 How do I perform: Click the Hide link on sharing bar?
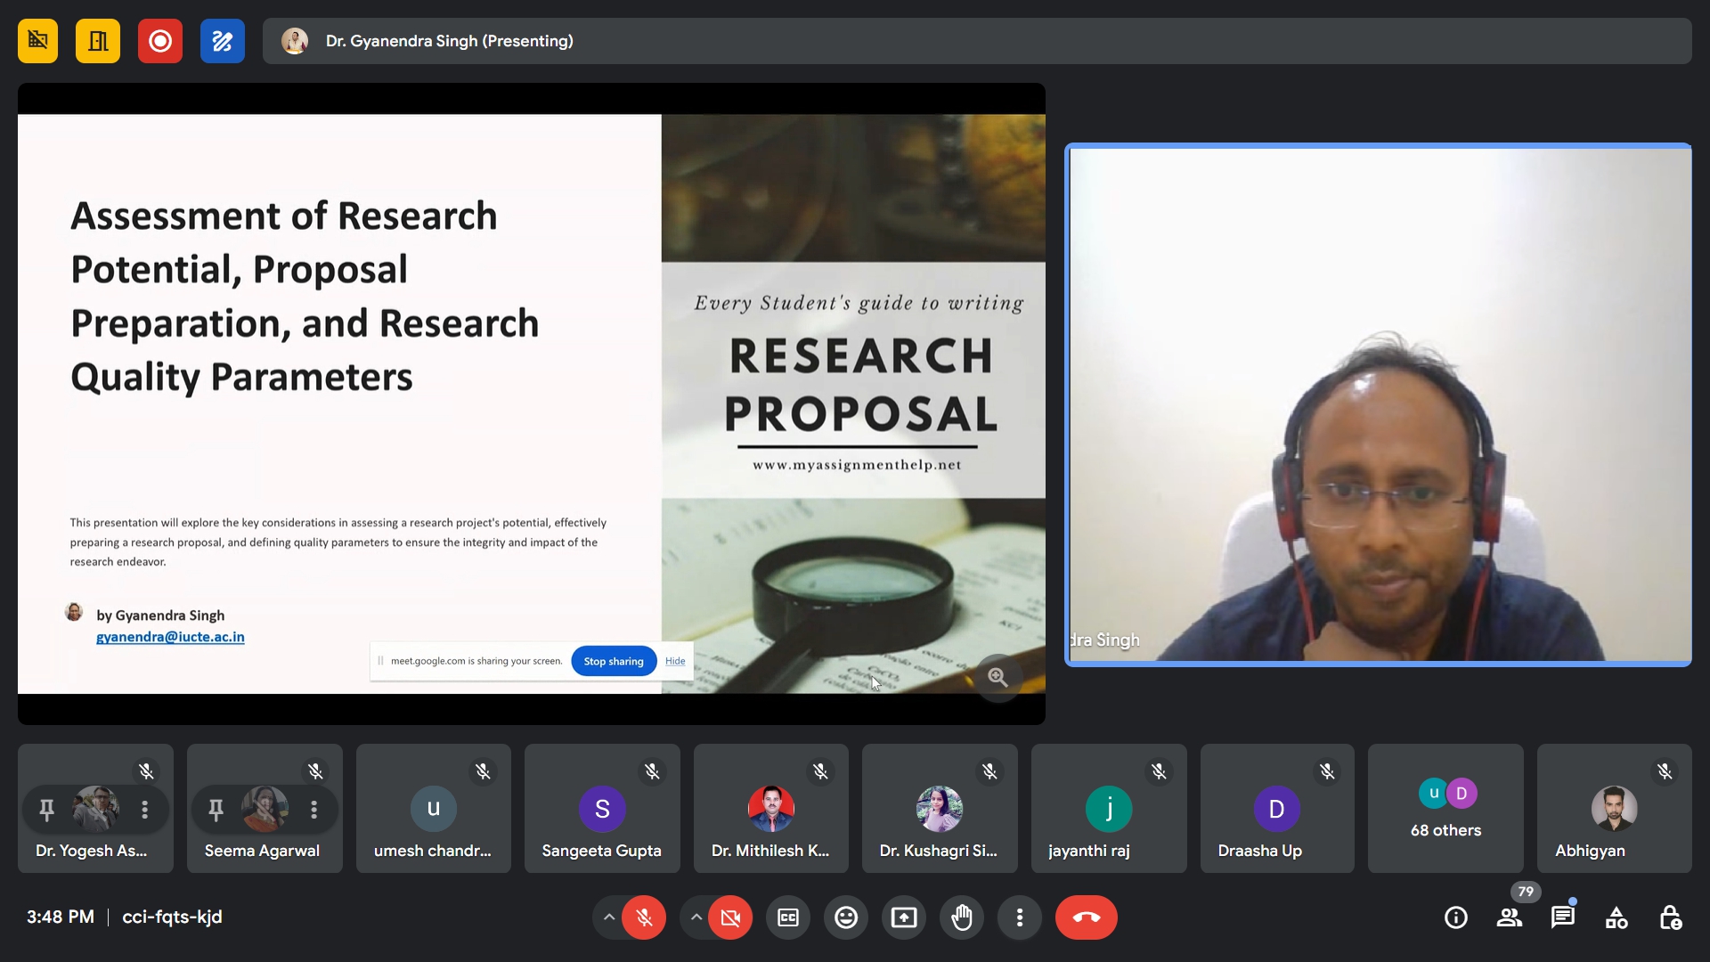(675, 661)
